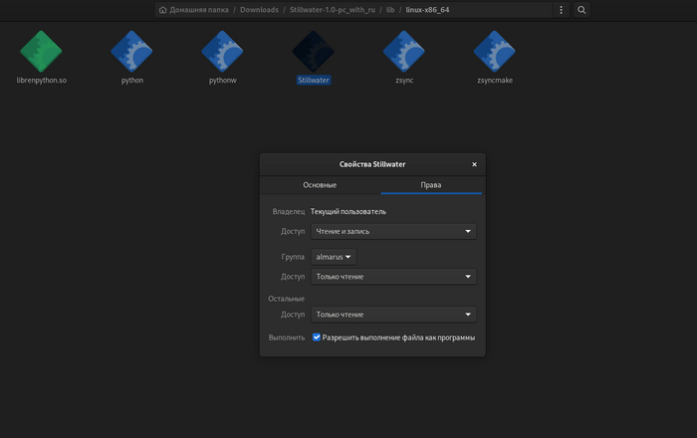Switch to the Права tab
The width and height of the screenshot is (697, 438).
430,185
